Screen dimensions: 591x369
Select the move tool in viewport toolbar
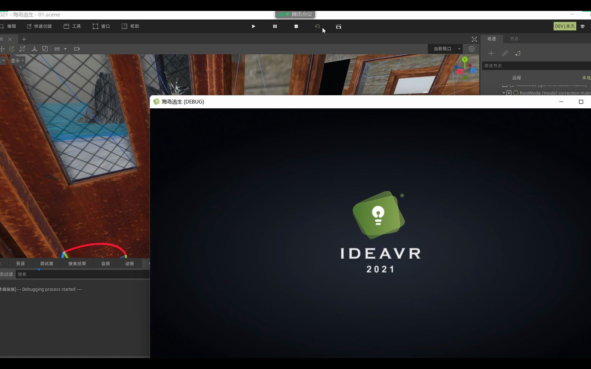tap(2, 49)
